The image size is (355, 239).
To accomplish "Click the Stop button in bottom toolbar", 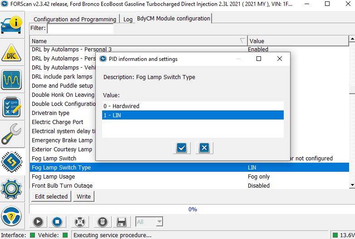I will click(x=57, y=222).
